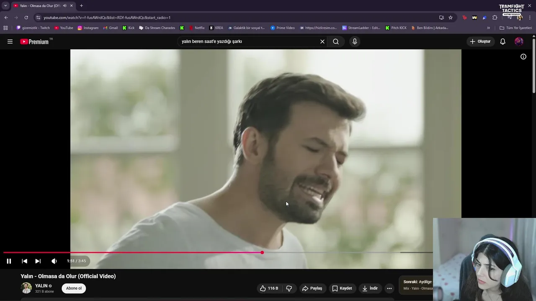Viewport: 536px width, 301px height.
Task: Open the Gmail bookmark
Action: (x=110, y=28)
